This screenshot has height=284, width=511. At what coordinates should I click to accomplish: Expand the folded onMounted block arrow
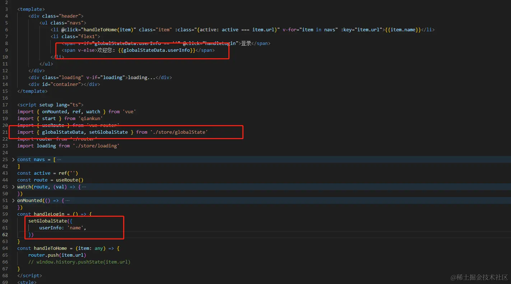(13, 200)
